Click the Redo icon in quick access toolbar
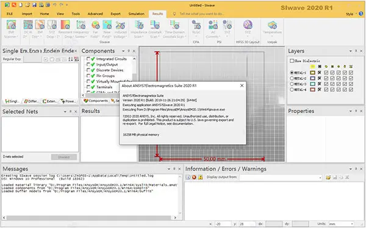Image resolution: width=366 pixels, height=228 pixels. pyautogui.click(x=62, y=5)
